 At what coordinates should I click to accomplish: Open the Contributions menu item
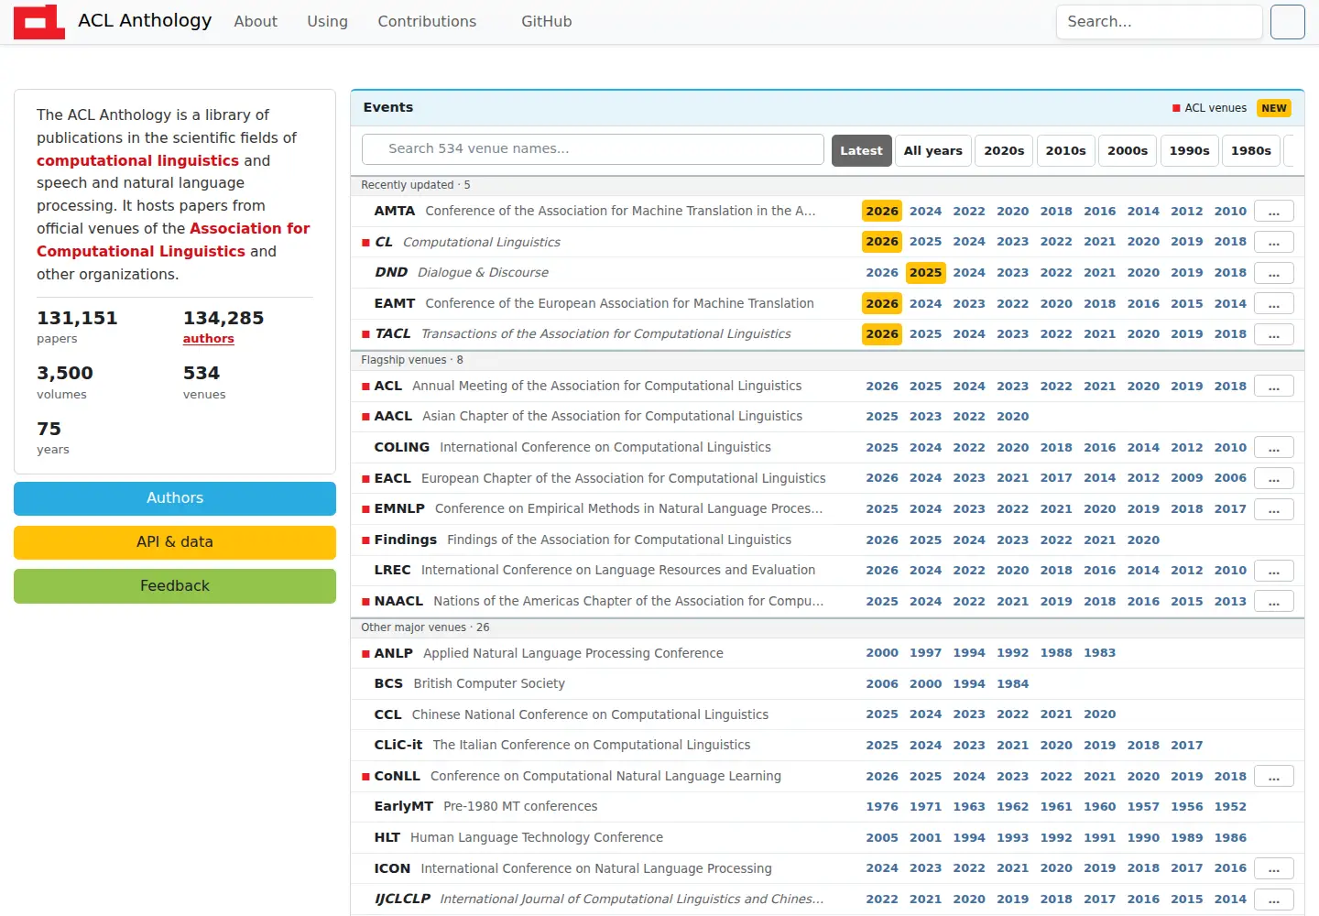coord(427,22)
